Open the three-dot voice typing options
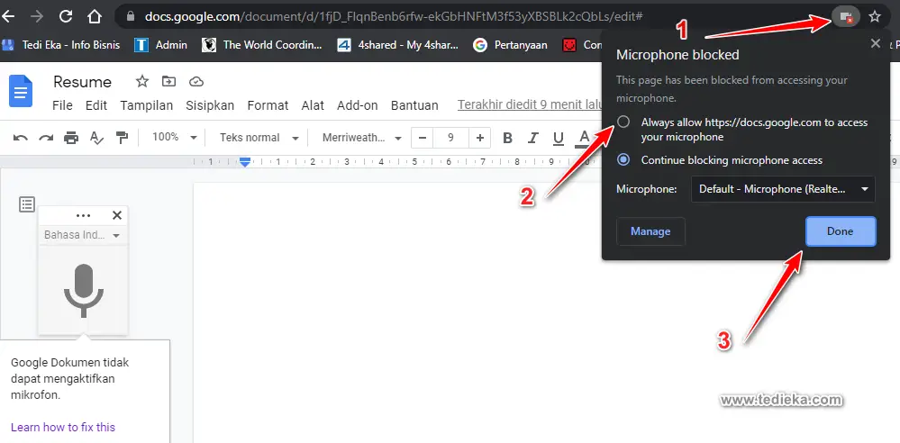 pos(83,216)
